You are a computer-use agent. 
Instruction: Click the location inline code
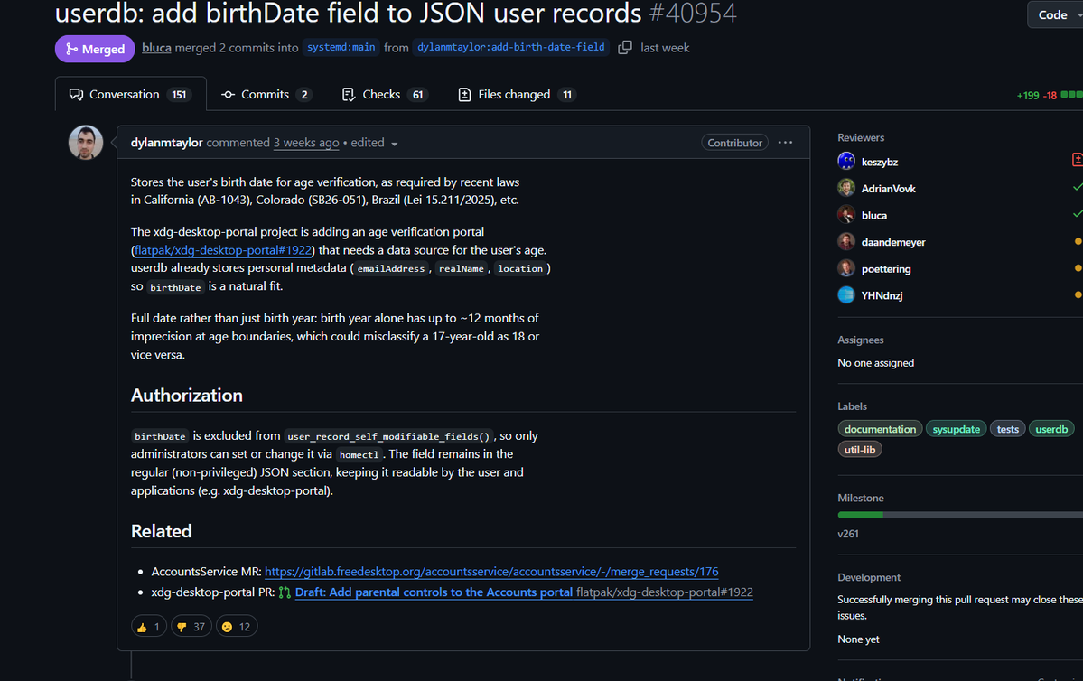coord(520,268)
